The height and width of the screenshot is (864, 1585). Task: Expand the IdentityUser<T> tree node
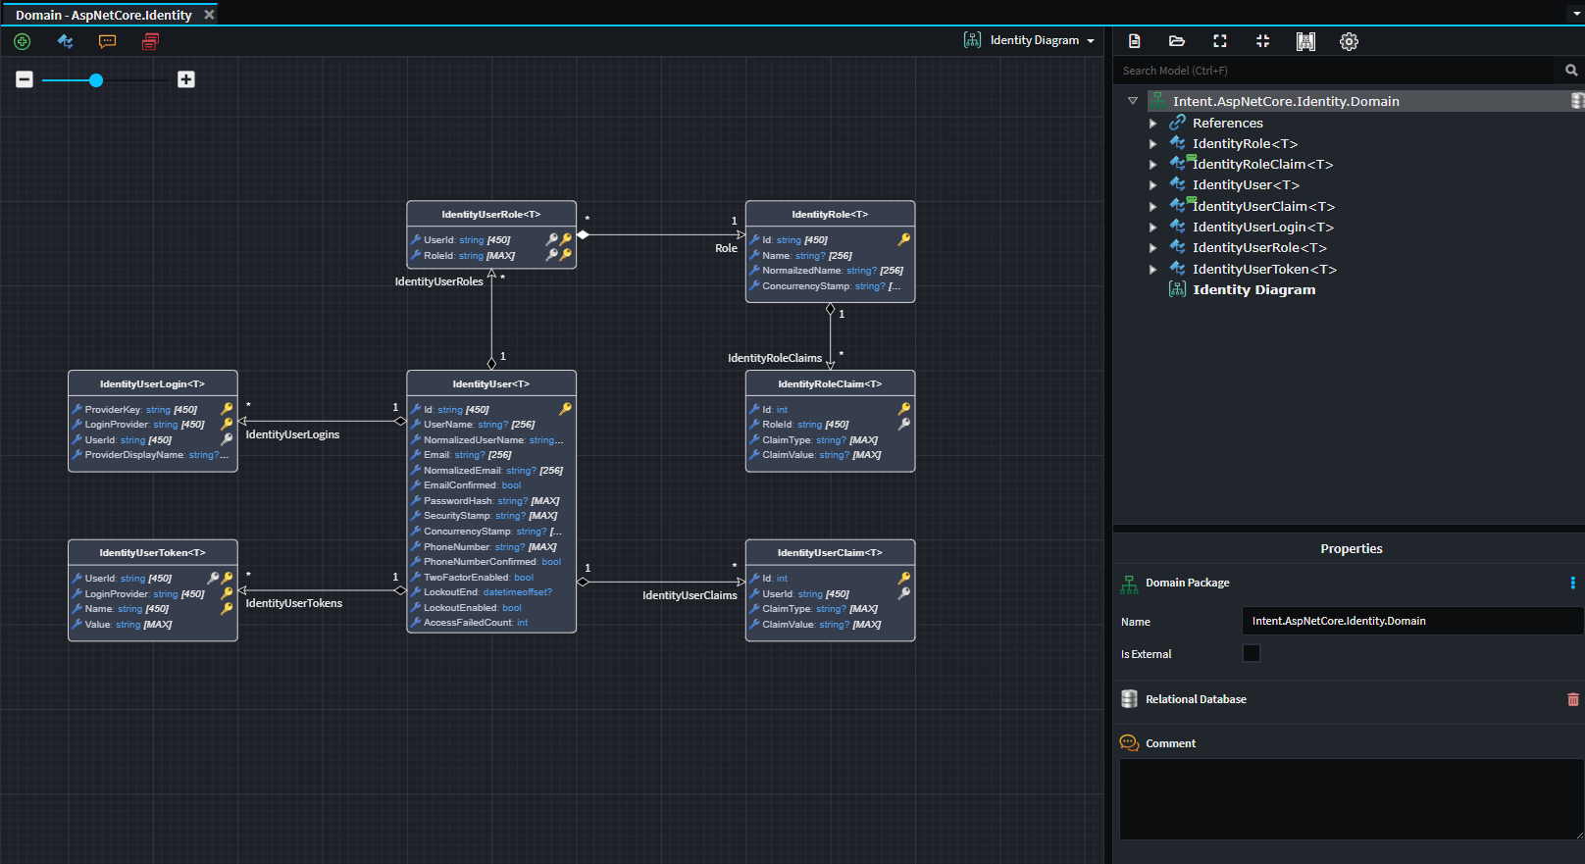(1153, 185)
